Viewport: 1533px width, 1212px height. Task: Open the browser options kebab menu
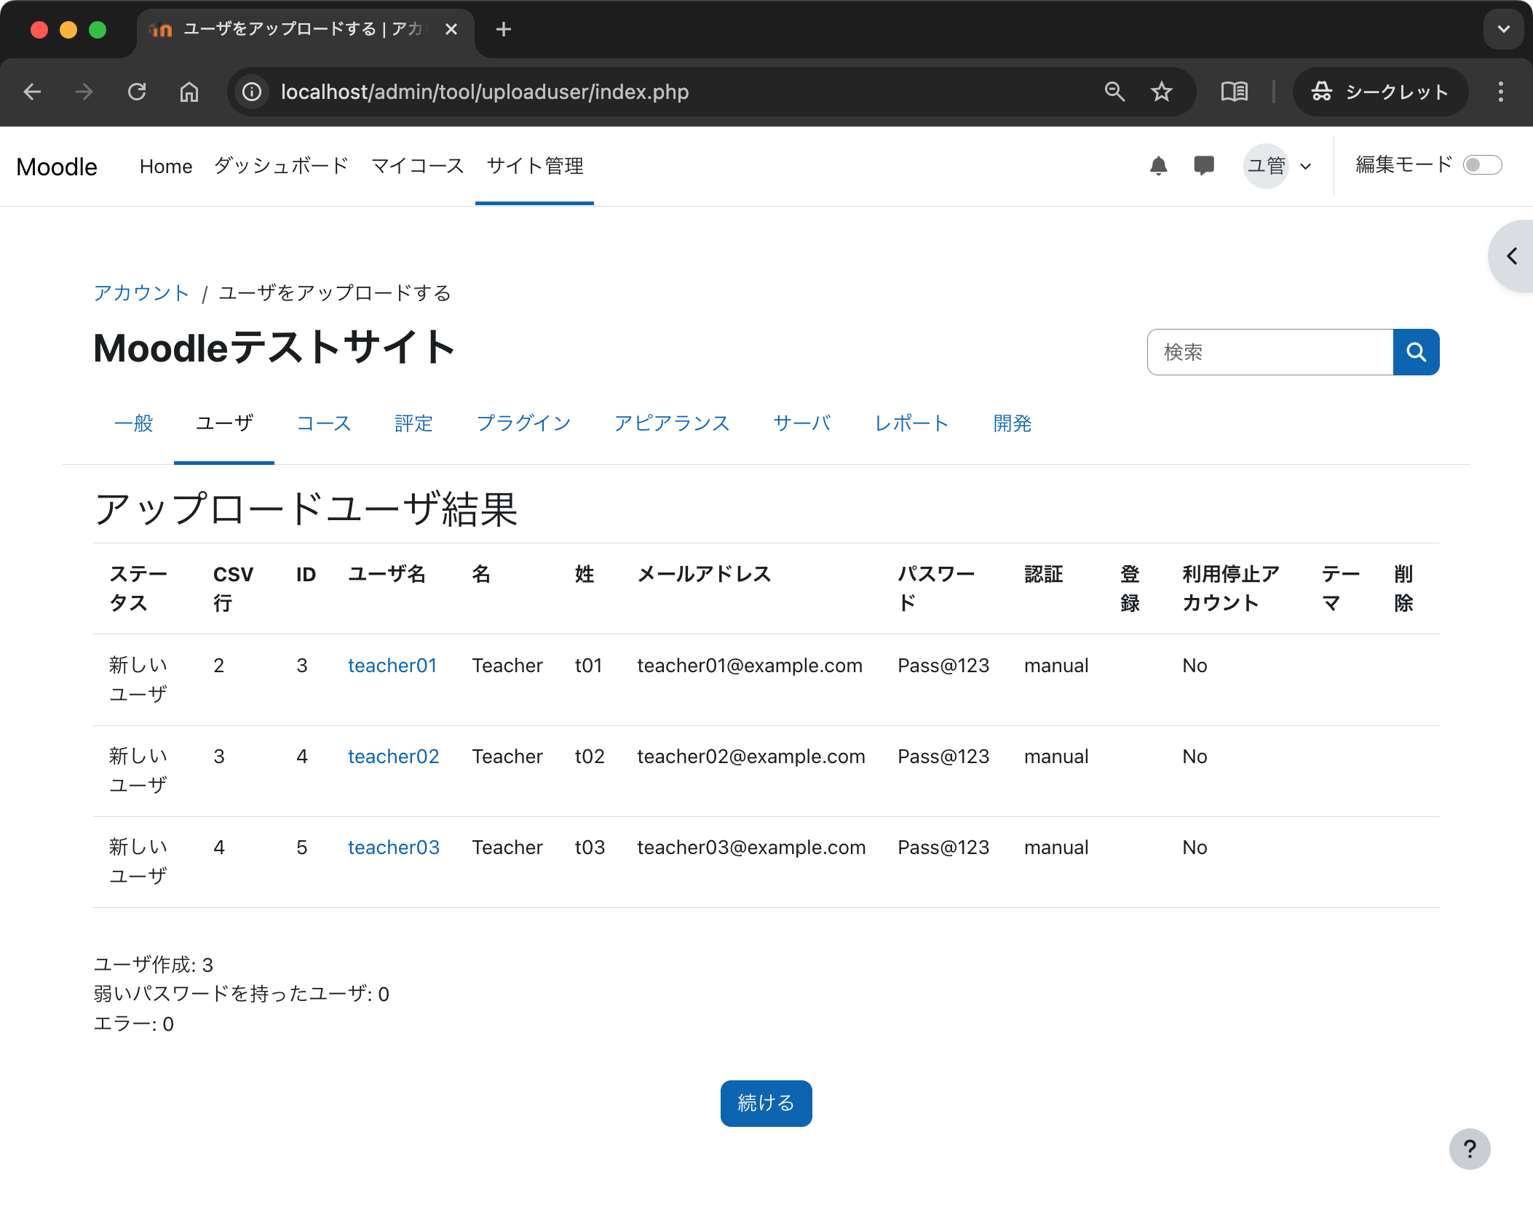pyautogui.click(x=1500, y=92)
